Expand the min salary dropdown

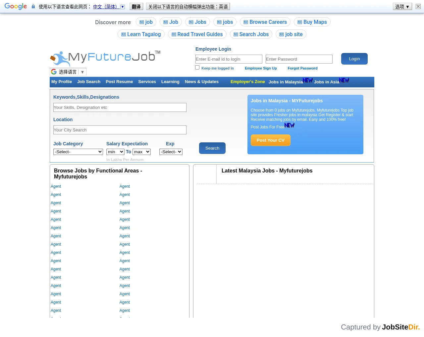[x=115, y=152]
